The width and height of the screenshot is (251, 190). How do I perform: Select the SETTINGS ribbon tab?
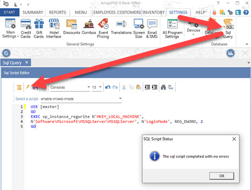point(178,13)
